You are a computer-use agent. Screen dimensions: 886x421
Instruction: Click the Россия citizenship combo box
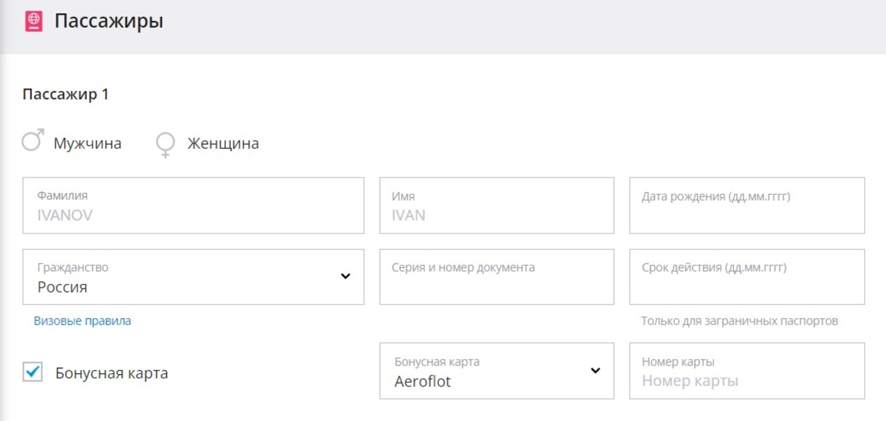[185, 277]
